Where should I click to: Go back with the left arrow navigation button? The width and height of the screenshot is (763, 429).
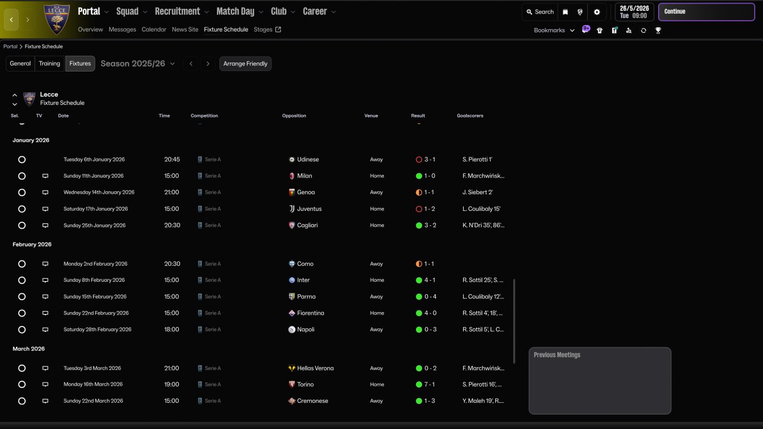[11, 20]
